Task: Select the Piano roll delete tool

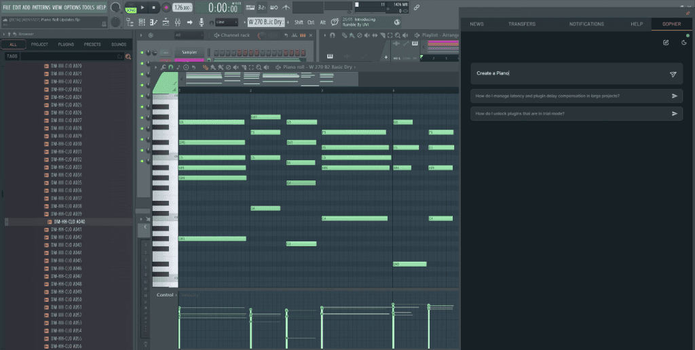Action: coord(228,67)
